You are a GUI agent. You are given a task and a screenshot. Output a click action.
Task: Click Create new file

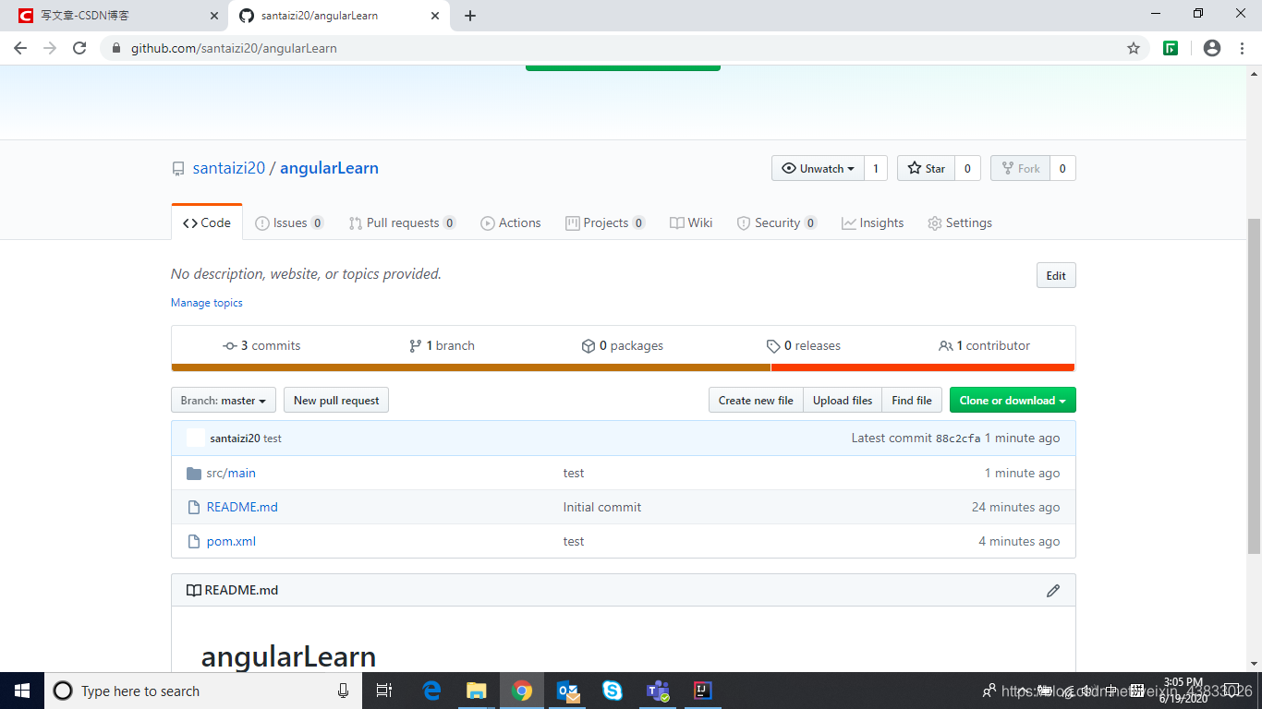756,400
